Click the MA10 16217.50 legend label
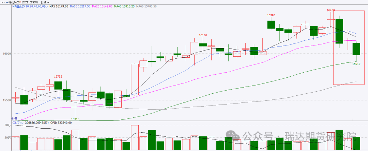Screen dimensions: 368x151 tap(81, 6)
